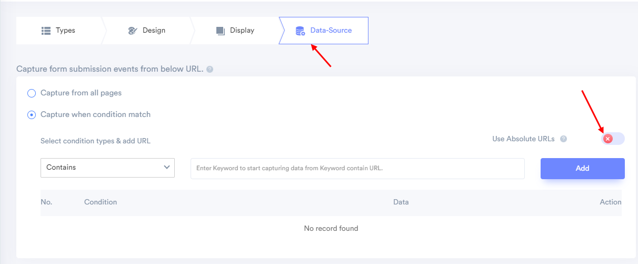This screenshot has height=264, width=638.
Task: Select Capture from all pages option
Action: tap(31, 93)
